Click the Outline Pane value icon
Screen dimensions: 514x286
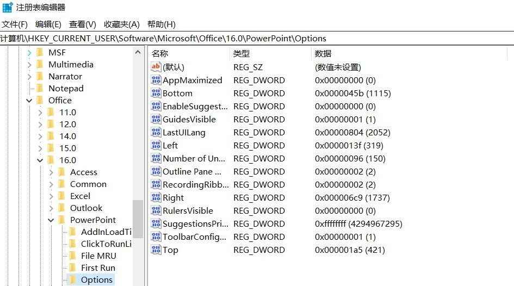pyautogui.click(x=156, y=171)
